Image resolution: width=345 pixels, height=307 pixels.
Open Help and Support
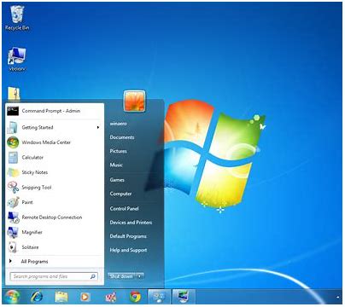pos(128,250)
